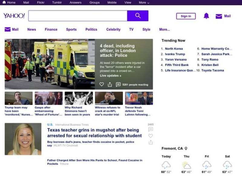Screen dimensions: 242x181
Task: Open the Trevor Noah story thumbnail
Action: coord(139,98)
